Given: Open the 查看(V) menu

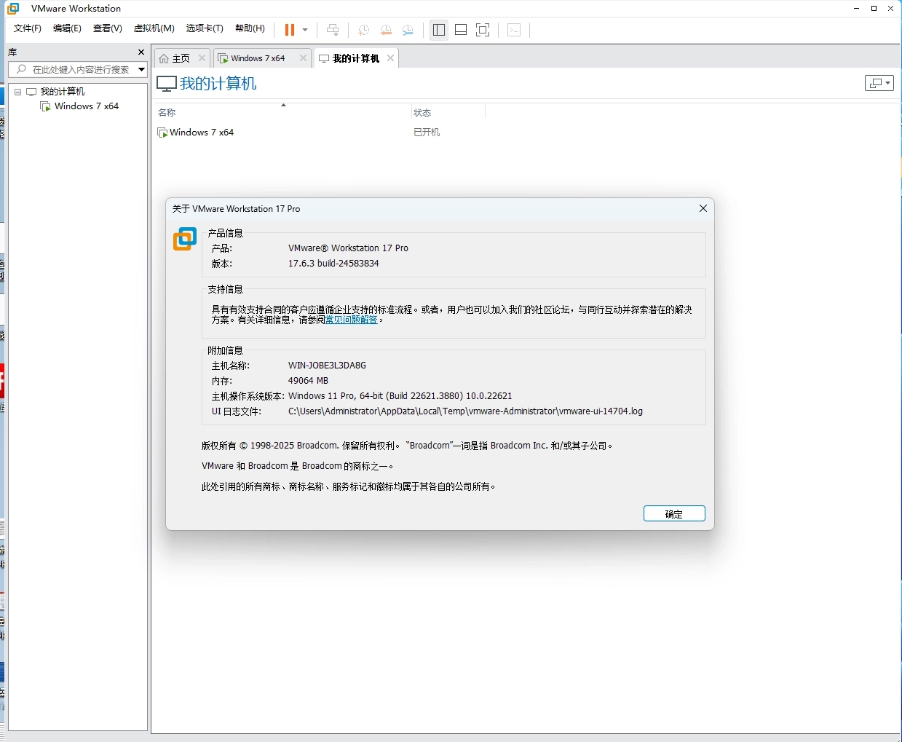Looking at the screenshot, I should point(108,28).
